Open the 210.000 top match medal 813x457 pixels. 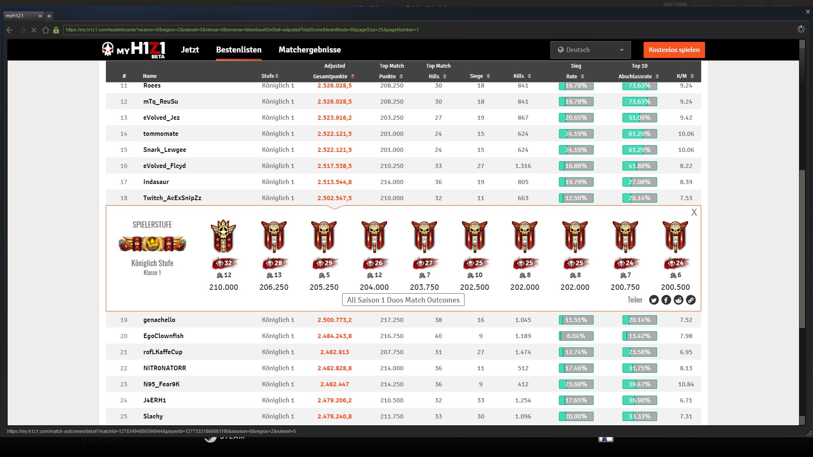pyautogui.click(x=224, y=236)
